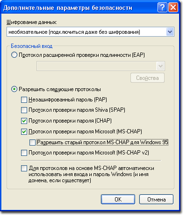
Task: Uncheck the CHAP protocol checkbox
Action: pyautogui.click(x=24, y=121)
